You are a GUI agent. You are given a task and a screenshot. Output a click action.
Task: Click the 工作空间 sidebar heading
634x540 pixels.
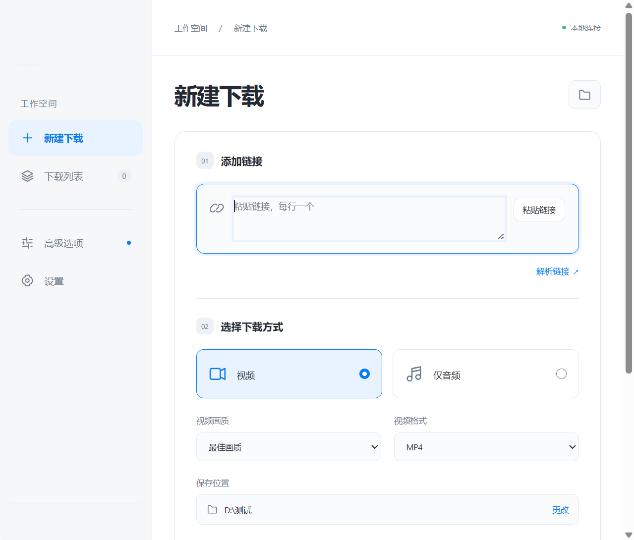click(39, 104)
